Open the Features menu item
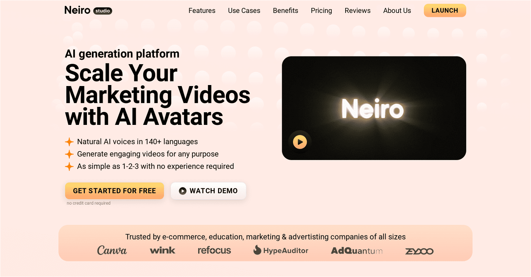This screenshot has width=531, height=277. coord(202,11)
